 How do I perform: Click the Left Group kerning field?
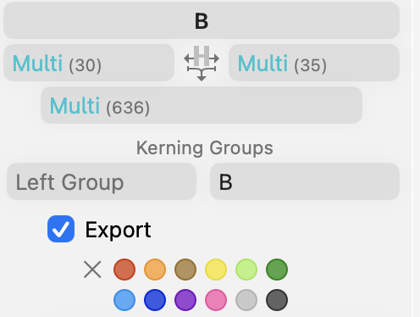pos(102,181)
